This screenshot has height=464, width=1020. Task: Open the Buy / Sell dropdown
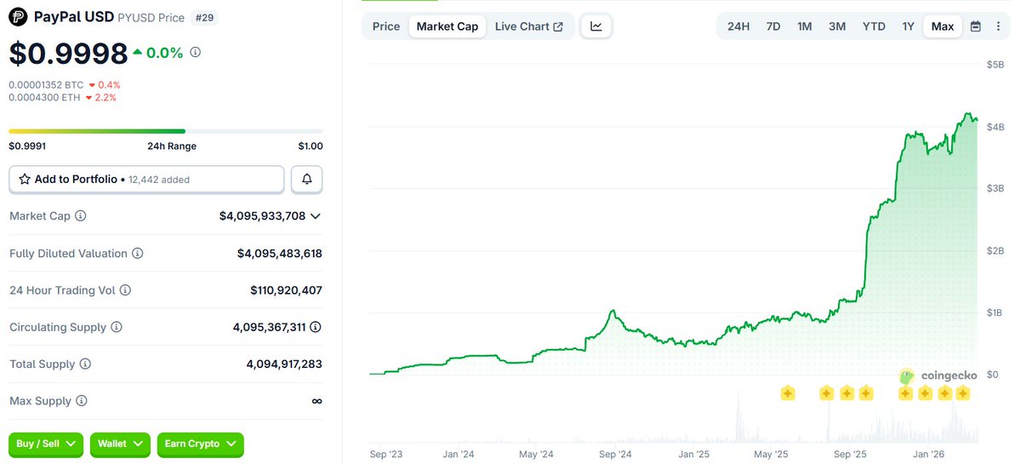[46, 444]
